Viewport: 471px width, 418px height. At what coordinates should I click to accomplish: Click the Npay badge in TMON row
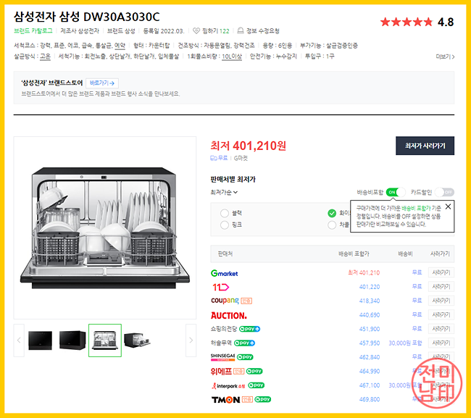coord(263,399)
